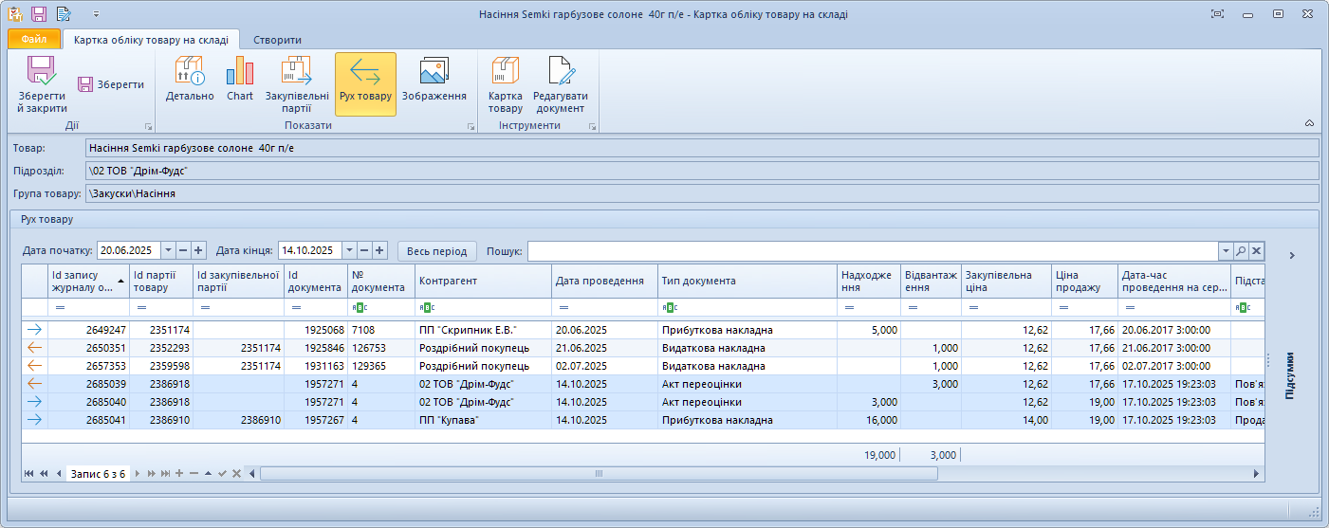
Task: Expand the 'Пошук' search history dropdown
Action: 1225,250
